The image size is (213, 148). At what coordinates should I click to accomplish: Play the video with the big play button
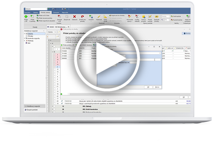pyautogui.click(x=107, y=59)
